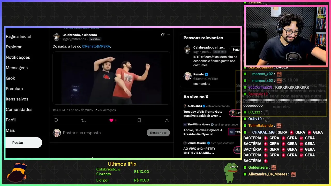Viewport: 331px width, 186px height.
Task: Click the TolimRabando chat username
Action: click(x=260, y=126)
